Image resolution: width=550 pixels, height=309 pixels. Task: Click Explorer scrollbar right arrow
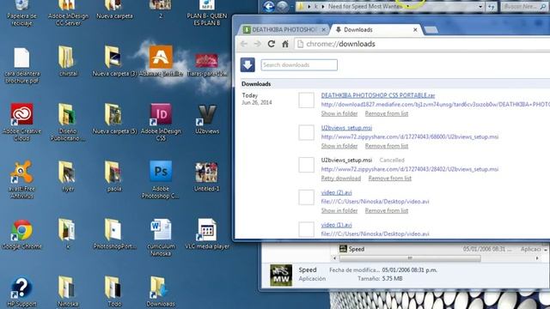pyautogui.click(x=537, y=258)
